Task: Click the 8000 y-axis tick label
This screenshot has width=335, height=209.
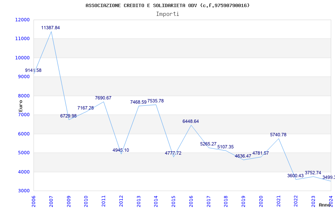Action: tap(24, 96)
